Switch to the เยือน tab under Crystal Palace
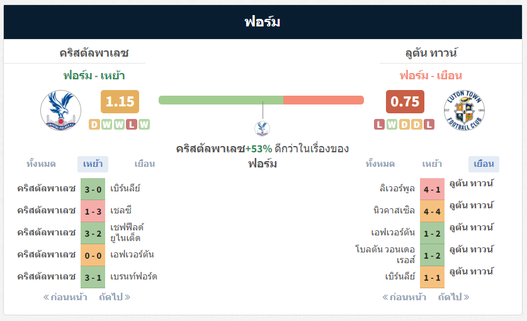 (145, 164)
